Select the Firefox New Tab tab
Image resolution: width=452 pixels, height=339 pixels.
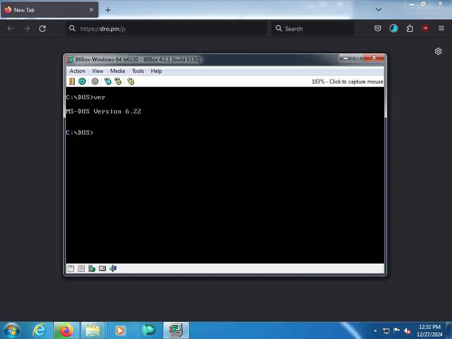[x=49, y=10]
